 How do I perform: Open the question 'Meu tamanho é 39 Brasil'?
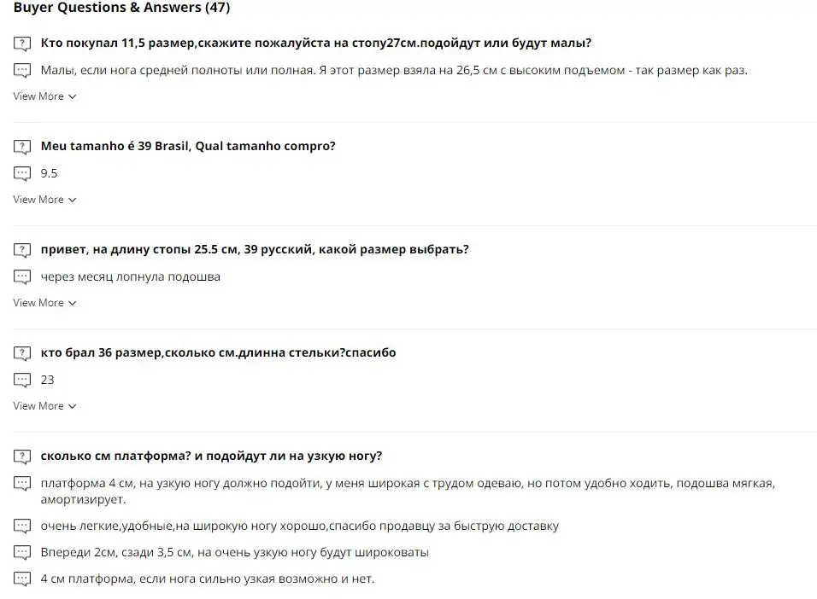click(x=188, y=146)
